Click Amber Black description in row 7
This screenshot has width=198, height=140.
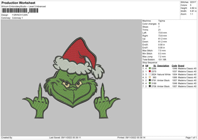pyautogui.click(x=163, y=86)
